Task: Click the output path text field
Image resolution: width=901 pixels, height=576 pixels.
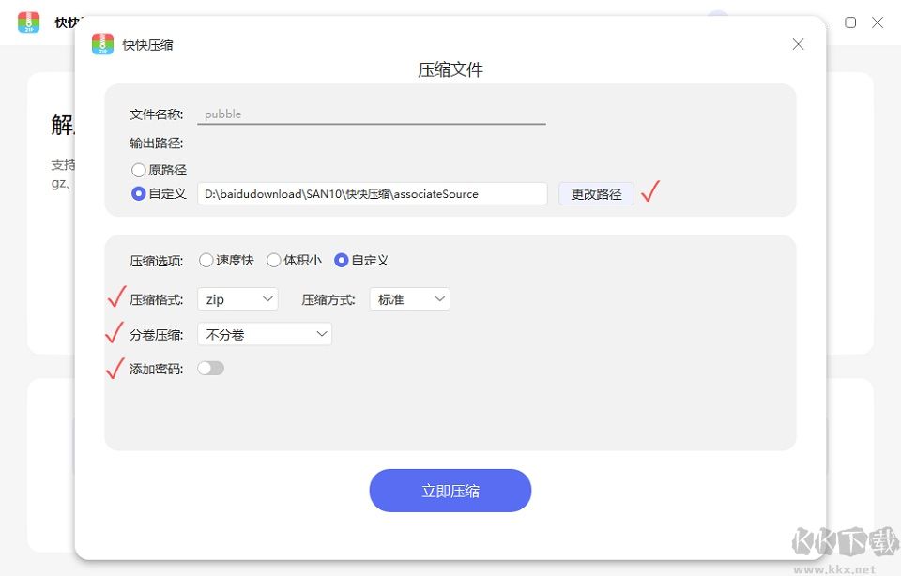Action: point(372,193)
